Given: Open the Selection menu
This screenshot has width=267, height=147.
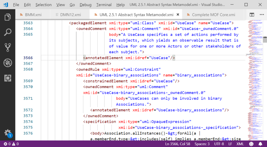Looking at the screenshot, I should click(x=44, y=5).
